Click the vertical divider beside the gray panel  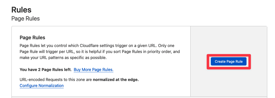(191, 61)
